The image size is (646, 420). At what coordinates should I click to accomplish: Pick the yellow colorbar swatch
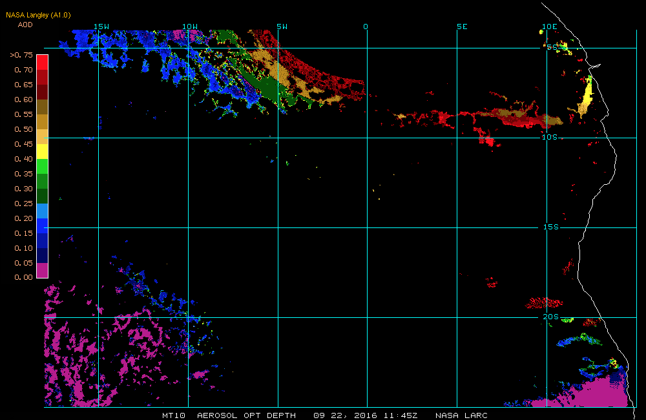click(43, 151)
